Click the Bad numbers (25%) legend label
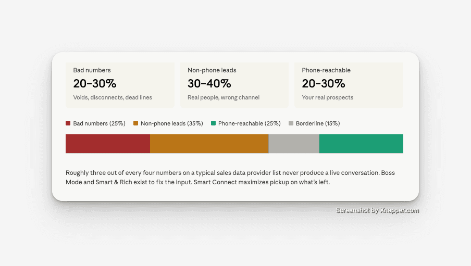This screenshot has height=266, width=471. (99, 123)
